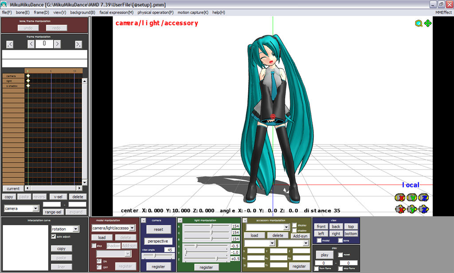454x273 pixels.
Task: Toggle the auto adjust checkbox
Action: click(54, 237)
